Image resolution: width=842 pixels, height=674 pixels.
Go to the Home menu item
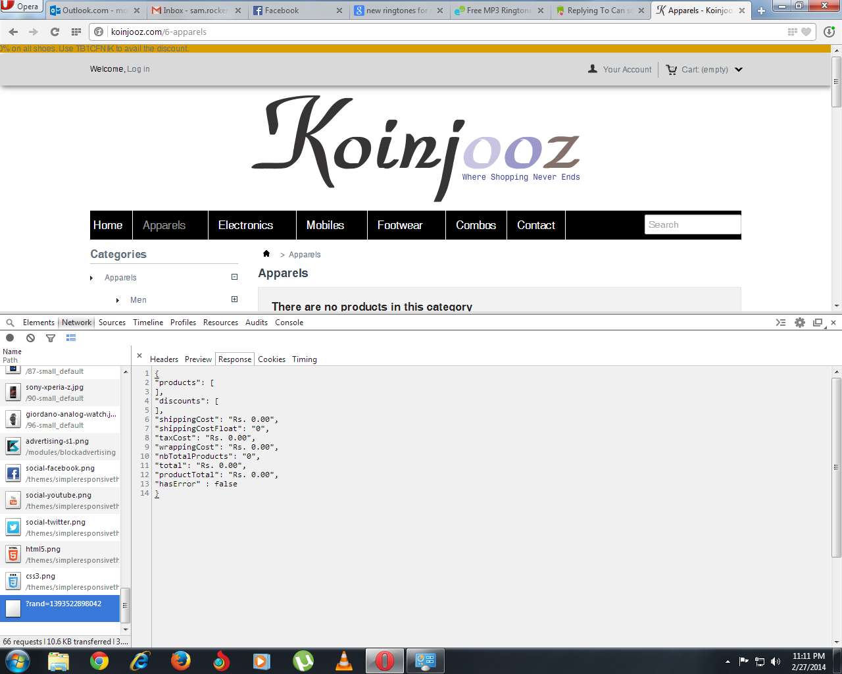[x=108, y=225]
